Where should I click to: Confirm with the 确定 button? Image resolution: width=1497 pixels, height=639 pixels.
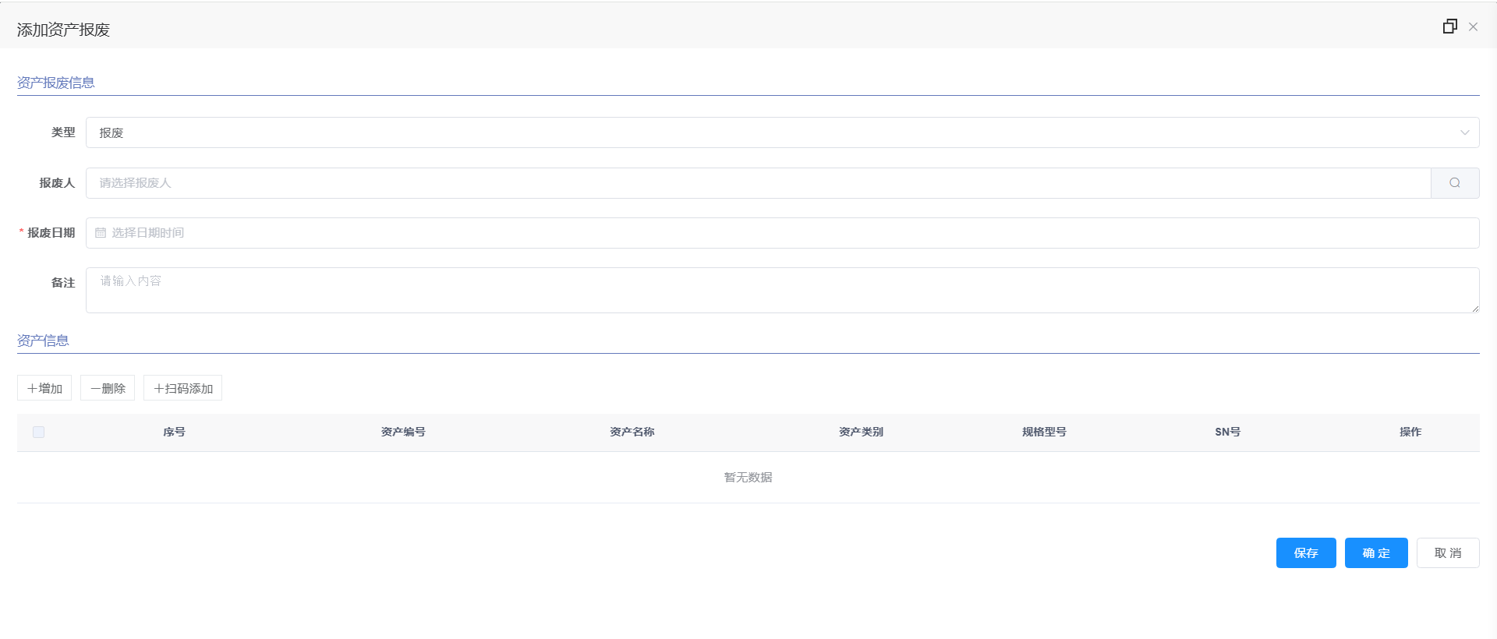(x=1376, y=553)
